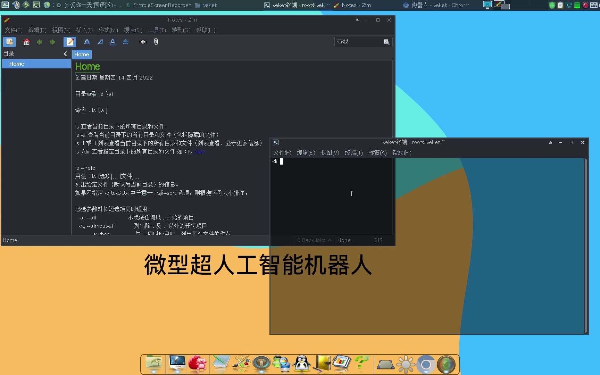Open the terminal 标签(A) menu
600x375 pixels.
tap(377, 153)
